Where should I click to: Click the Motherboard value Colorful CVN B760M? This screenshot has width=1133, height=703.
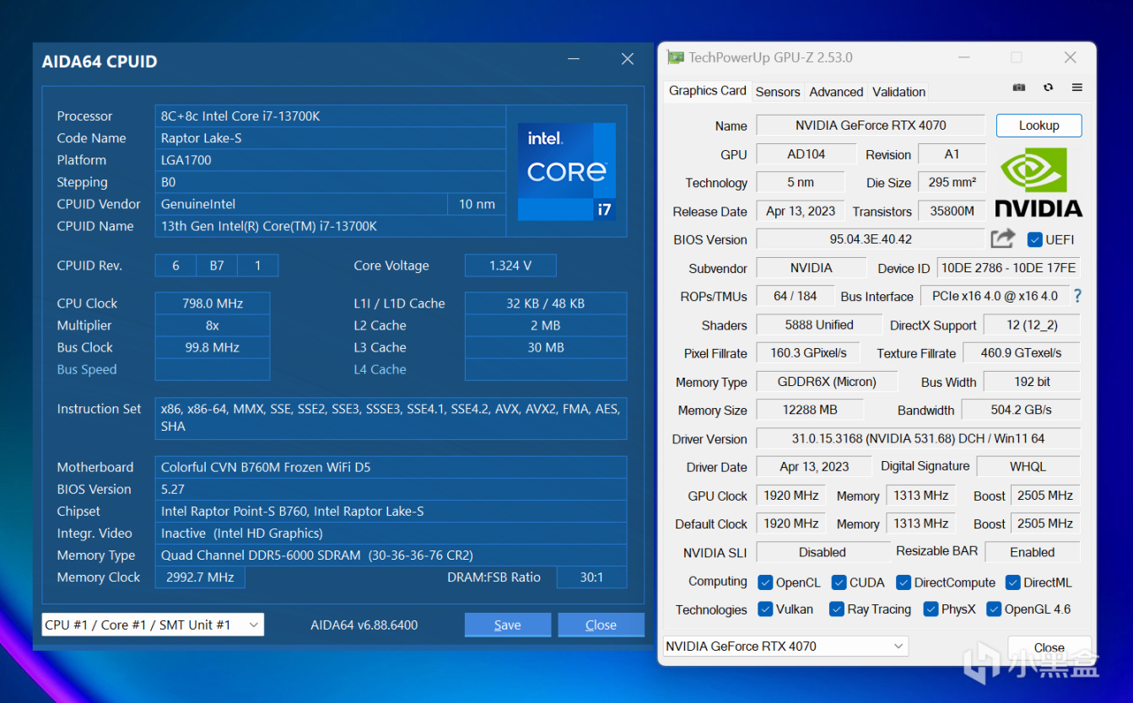pos(391,467)
